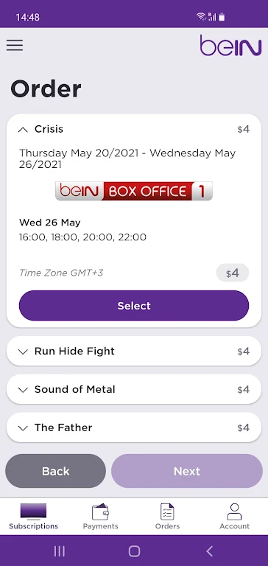Viewport: 268px width, 566px height.
Task: Open the Account profile icon
Action: pyautogui.click(x=234, y=511)
